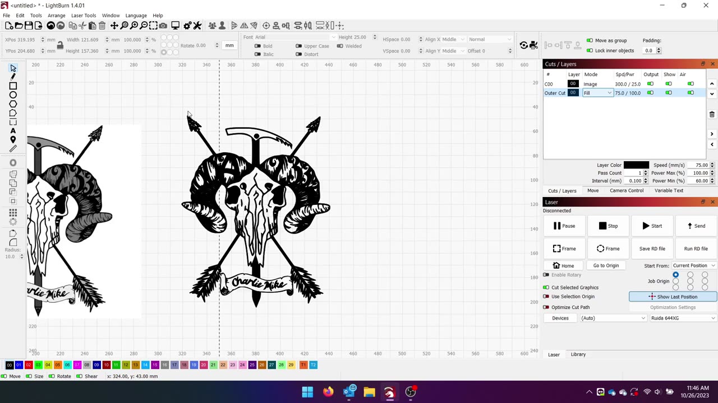
Task: Enable Cut Selected Graphics toggle
Action: 546,287
